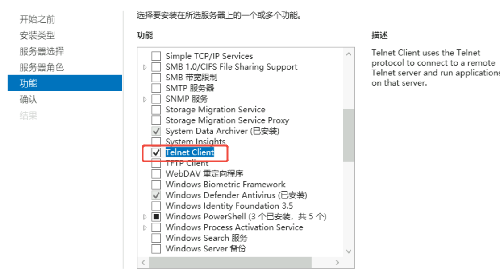
Task: Check the TFTP Client checkbox
Action: click(x=156, y=163)
